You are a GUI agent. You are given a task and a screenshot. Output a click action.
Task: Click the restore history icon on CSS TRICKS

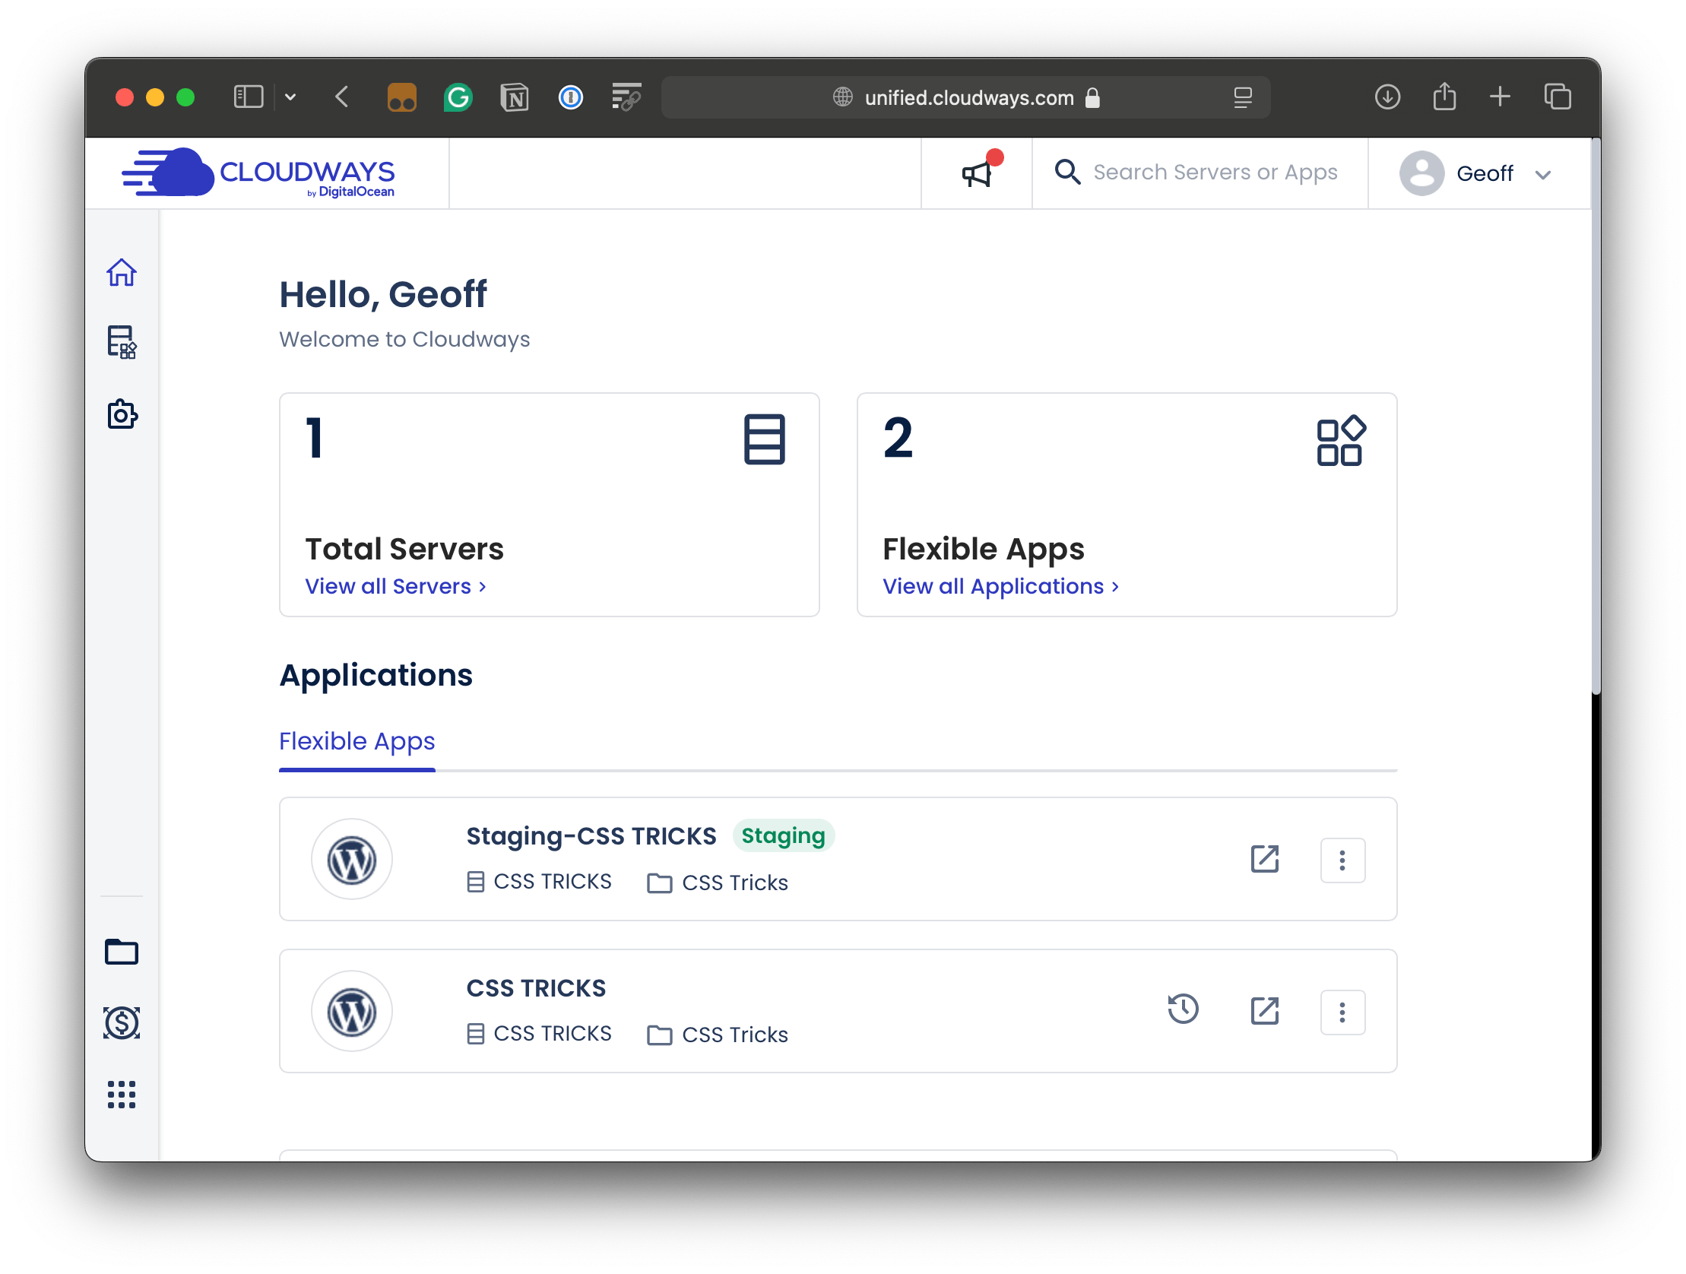[x=1184, y=1010]
